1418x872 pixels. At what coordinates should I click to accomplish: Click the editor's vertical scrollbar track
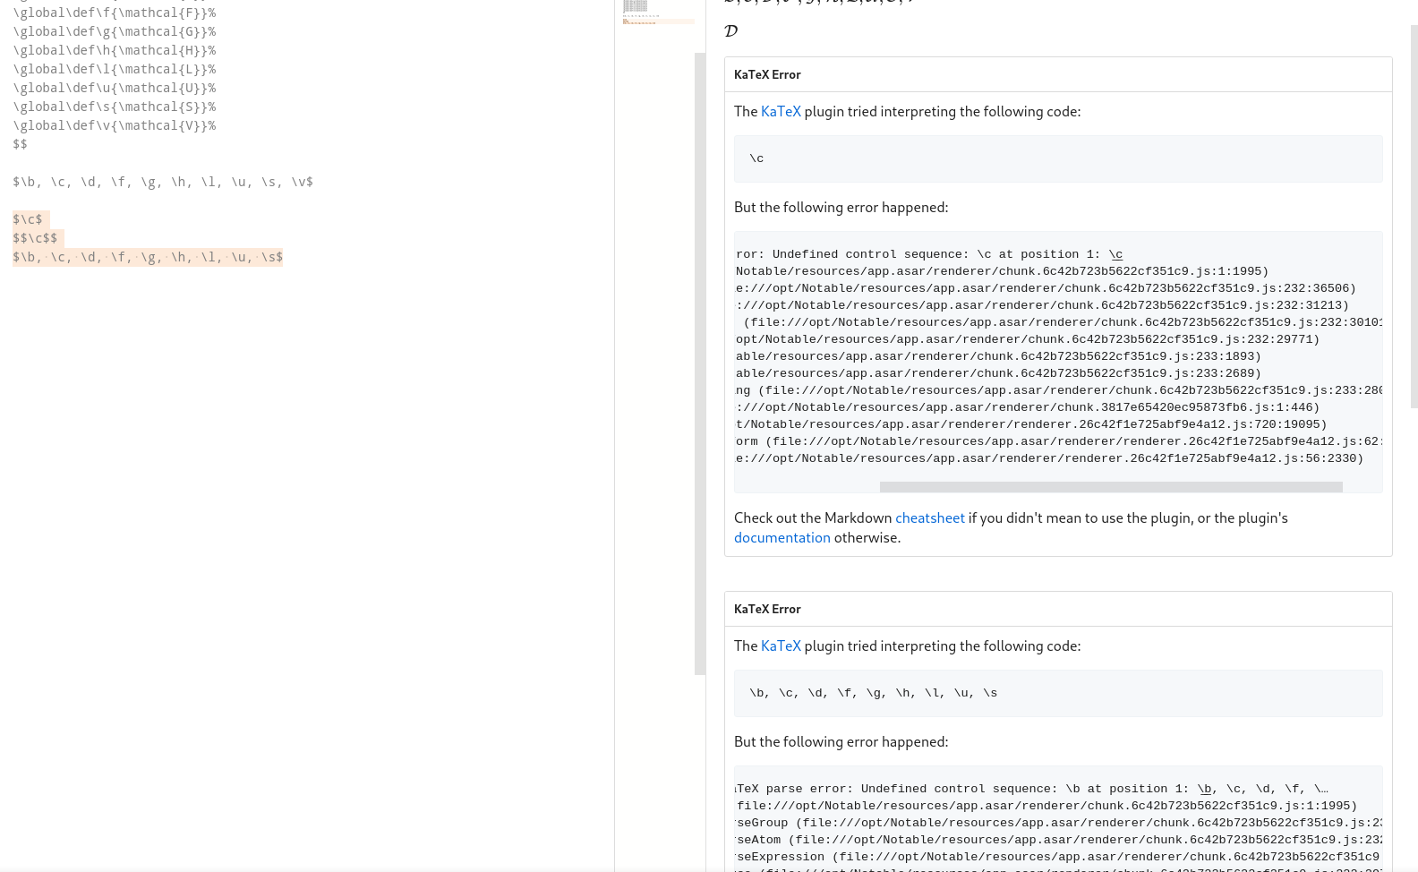tap(700, 363)
